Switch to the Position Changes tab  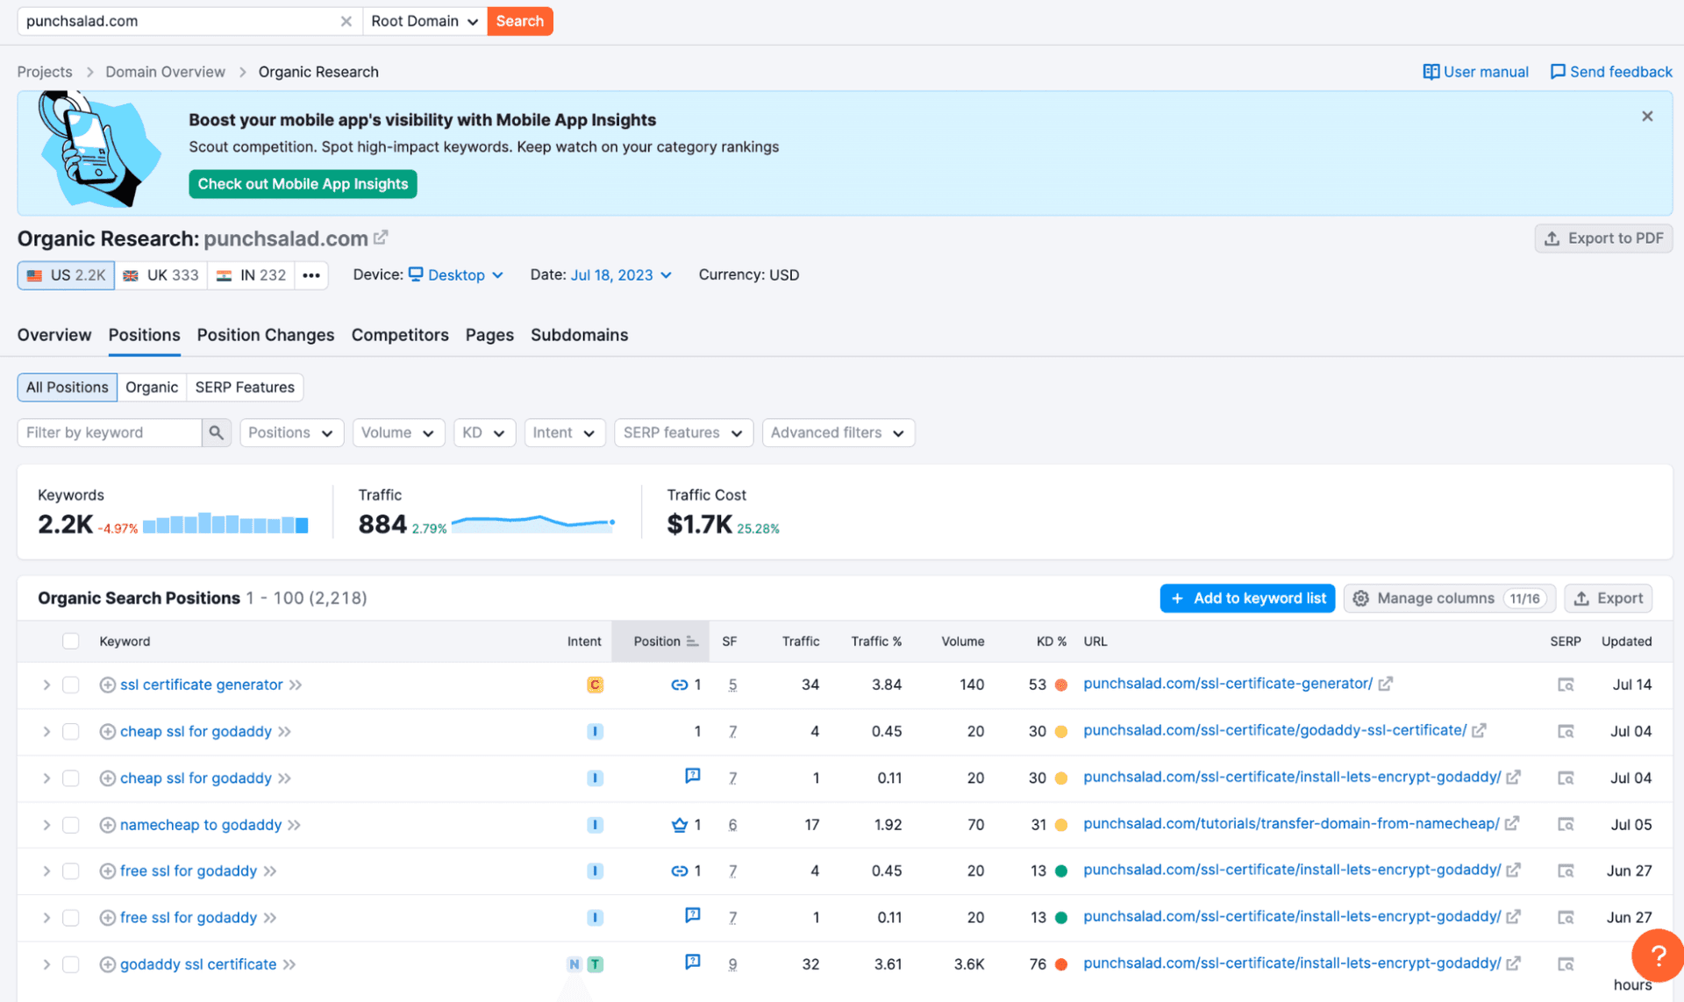coord(266,335)
